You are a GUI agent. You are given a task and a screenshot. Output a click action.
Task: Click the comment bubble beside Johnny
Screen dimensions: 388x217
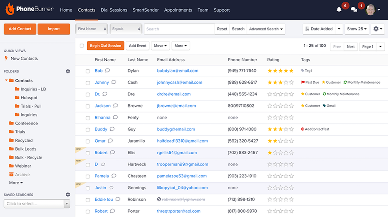click(114, 82)
